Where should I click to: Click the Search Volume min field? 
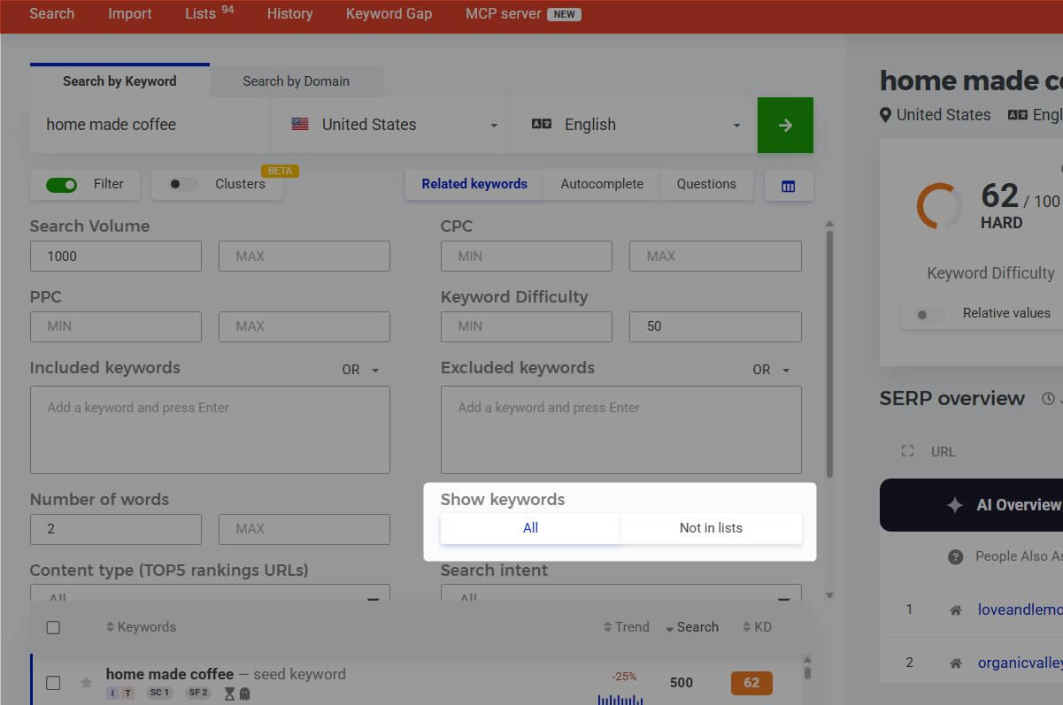tap(116, 257)
